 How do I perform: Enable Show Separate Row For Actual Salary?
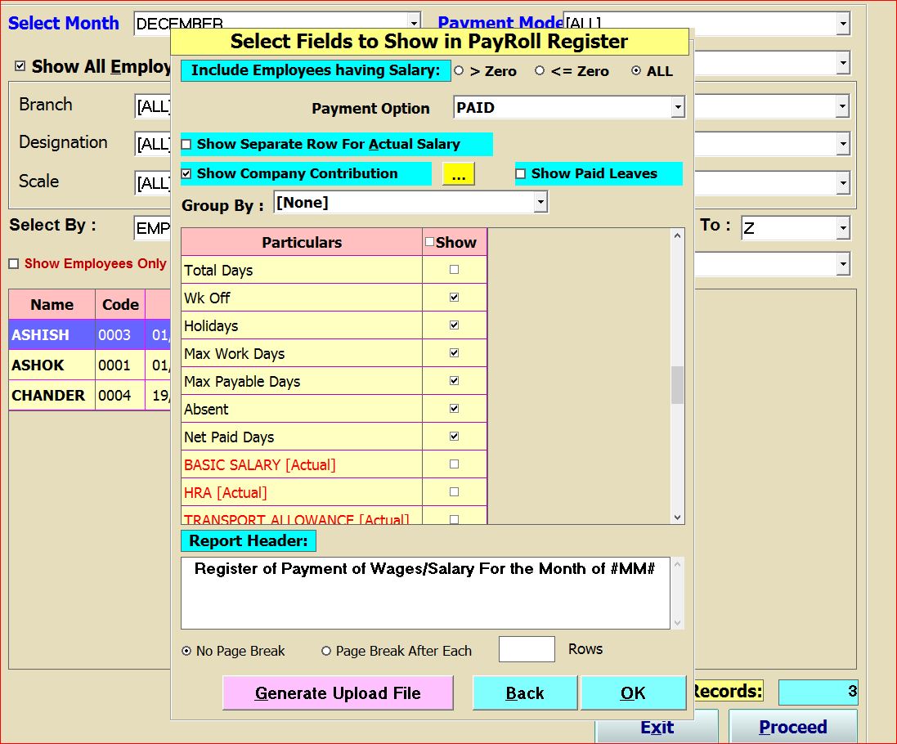pos(186,145)
